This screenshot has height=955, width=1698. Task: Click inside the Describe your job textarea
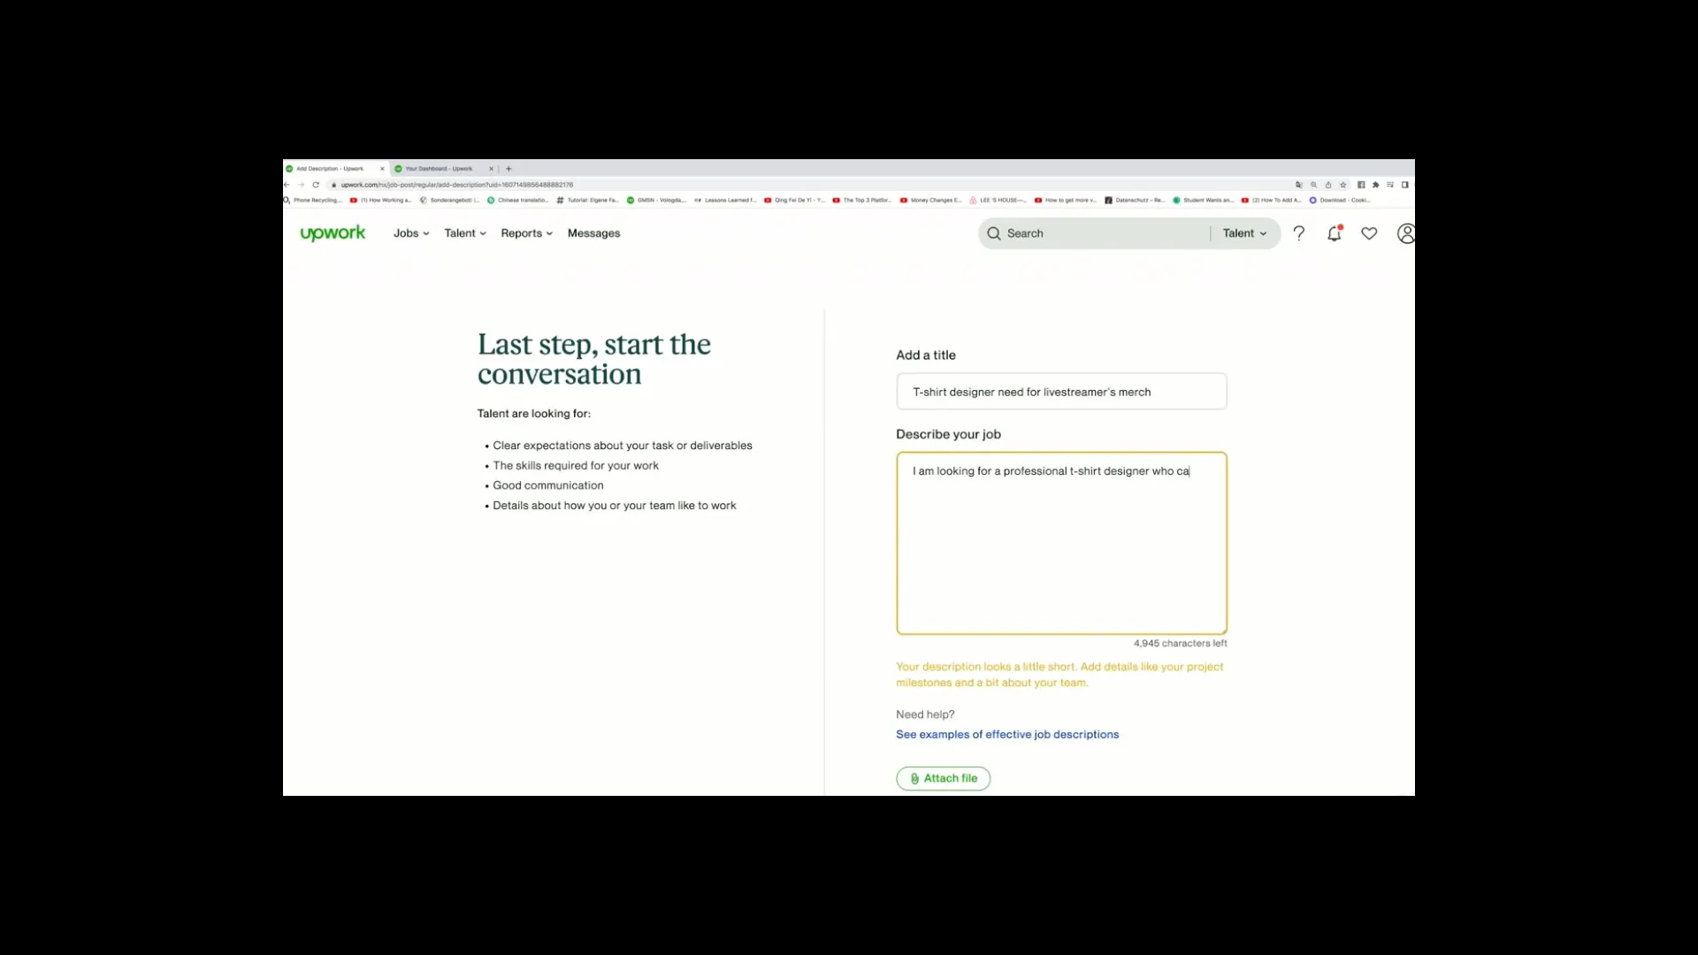1060,542
